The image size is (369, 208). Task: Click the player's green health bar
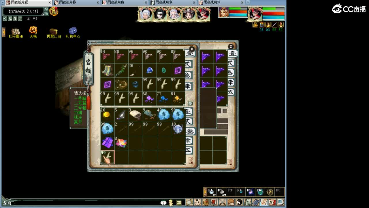[x=273, y=9]
